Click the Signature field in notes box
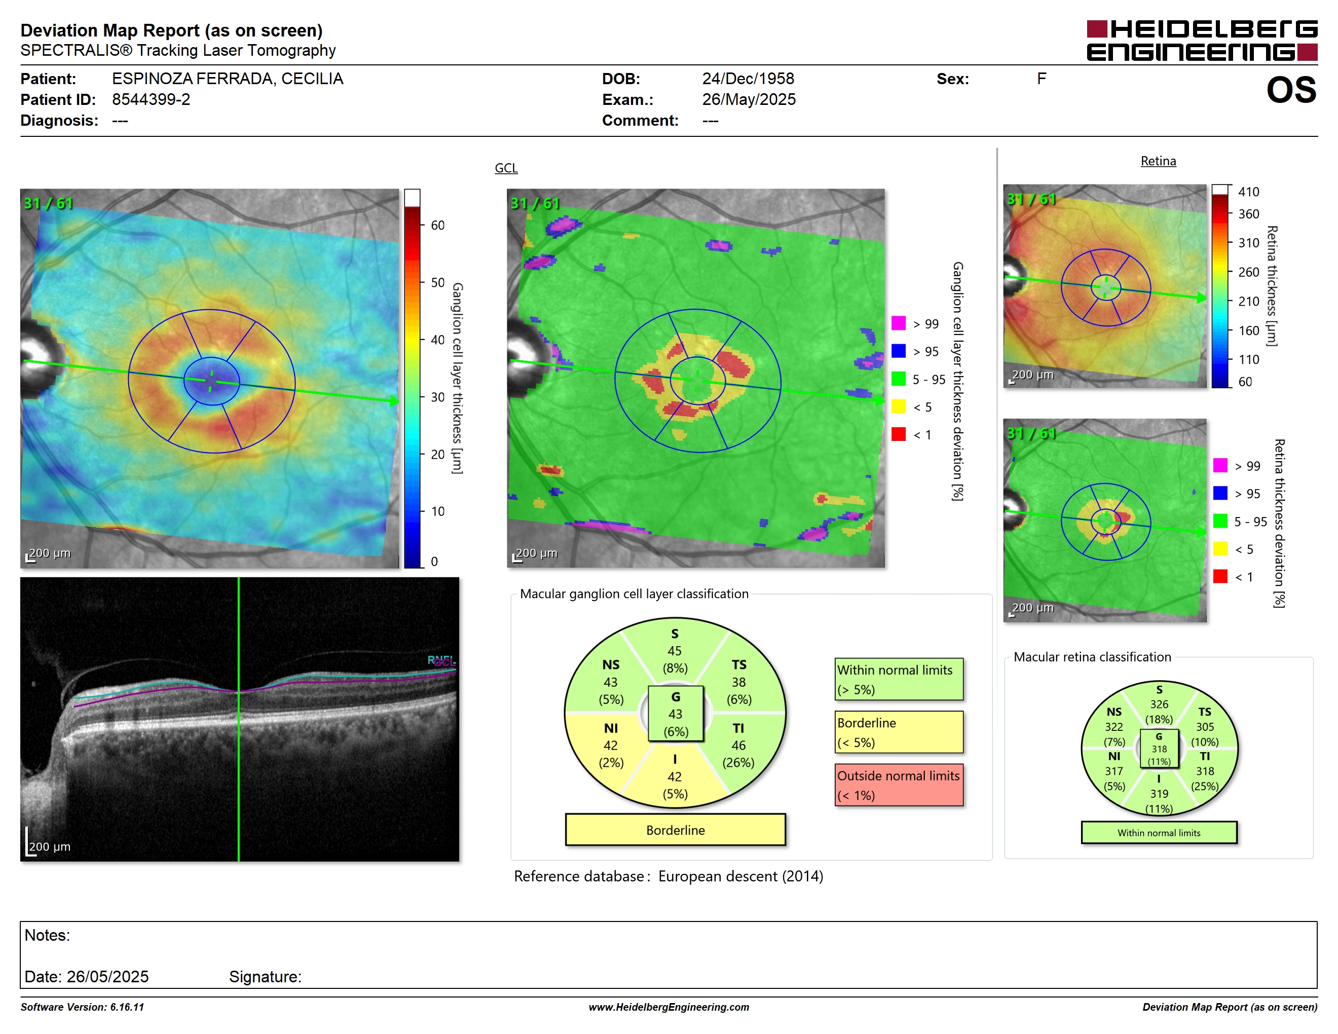The image size is (1338, 1034). (x=265, y=976)
